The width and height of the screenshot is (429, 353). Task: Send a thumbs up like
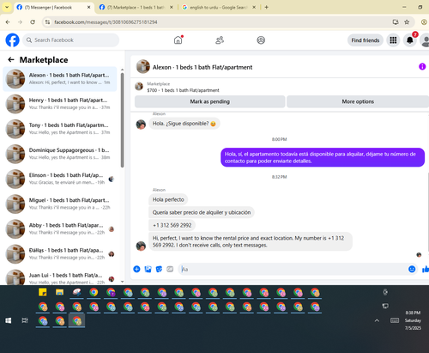(426, 269)
